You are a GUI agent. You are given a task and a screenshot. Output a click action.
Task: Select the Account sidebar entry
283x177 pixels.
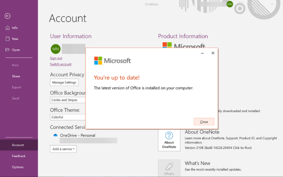coord(19,145)
